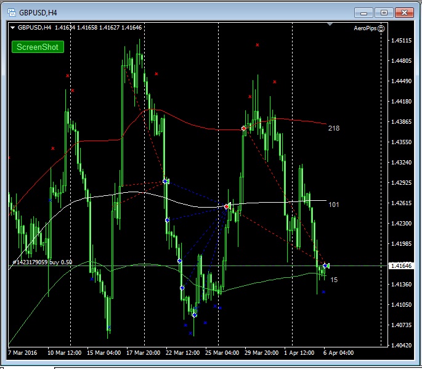Viewport: 422px width, 369px height.
Task: Click the time axis label 1 Apr 12:00
Action: pyautogui.click(x=299, y=352)
